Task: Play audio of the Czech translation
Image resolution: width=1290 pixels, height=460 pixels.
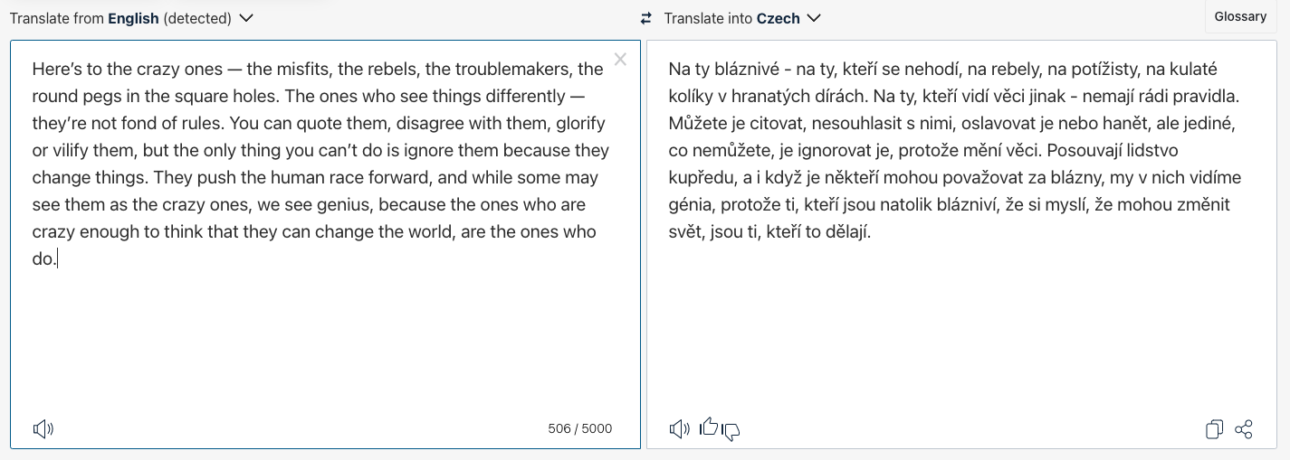Action: [679, 429]
